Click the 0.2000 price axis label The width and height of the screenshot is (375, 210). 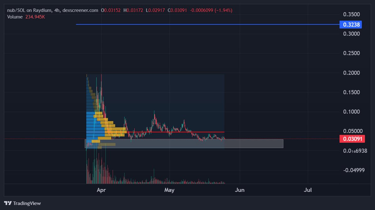coord(351,73)
